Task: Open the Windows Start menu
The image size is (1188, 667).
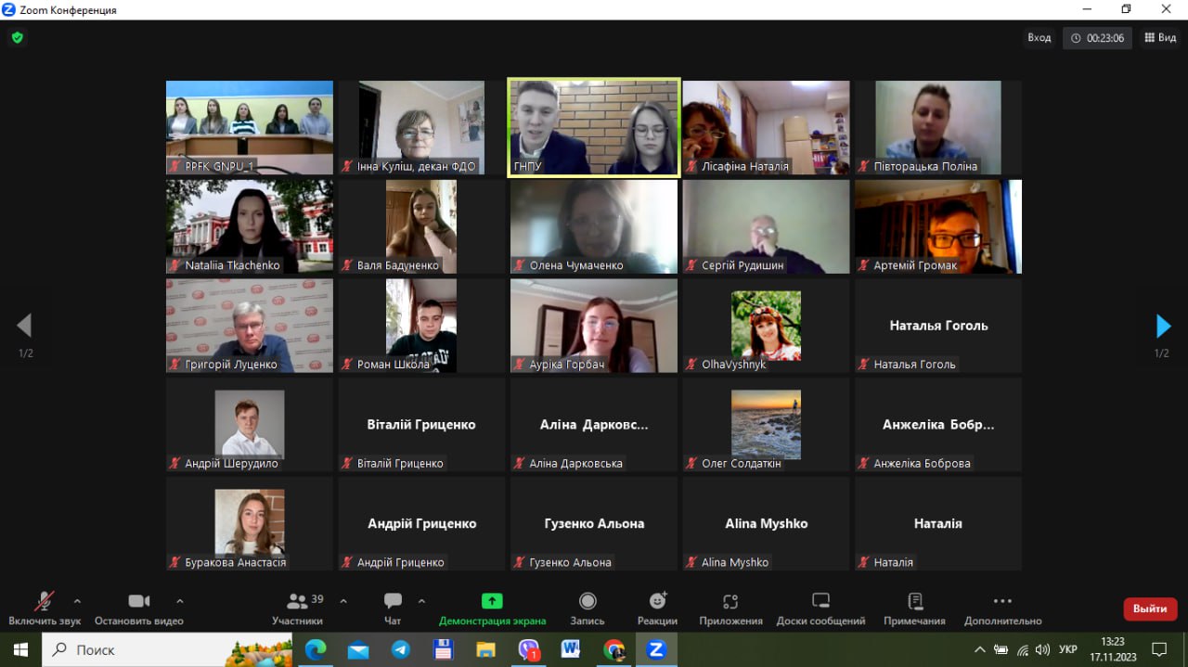Action: (x=20, y=650)
